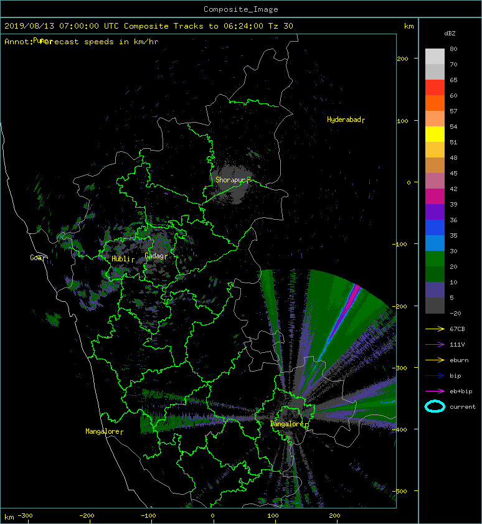
Task: Pick the bright green swatch between 30 and 20
Action: 435,259
